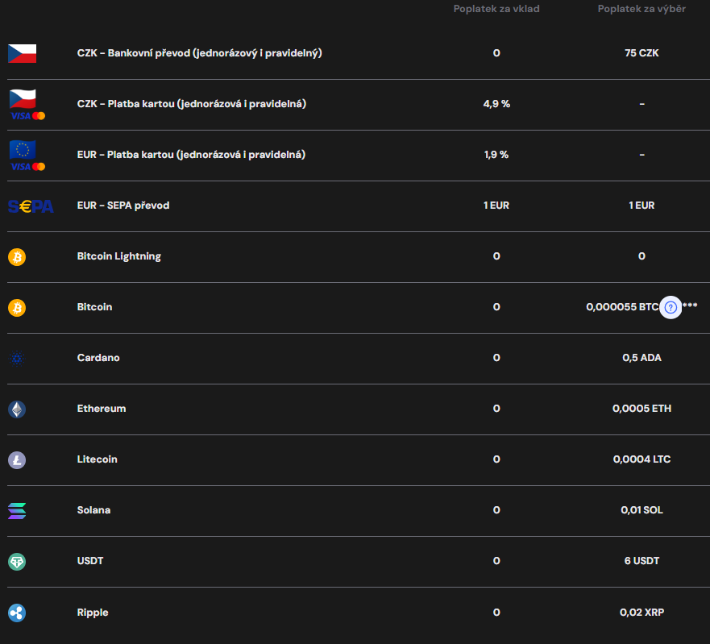Click the Litecoin logo icon
710x644 pixels.
click(17, 460)
